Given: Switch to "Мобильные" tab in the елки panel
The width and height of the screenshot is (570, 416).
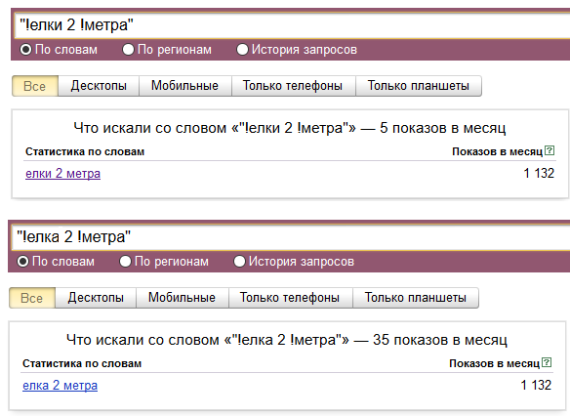Looking at the screenshot, I should click(185, 86).
